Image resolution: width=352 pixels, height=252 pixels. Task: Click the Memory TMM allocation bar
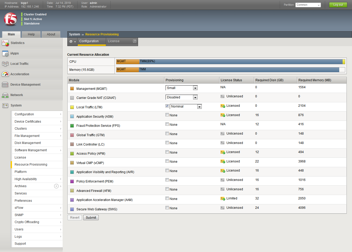pos(239,70)
